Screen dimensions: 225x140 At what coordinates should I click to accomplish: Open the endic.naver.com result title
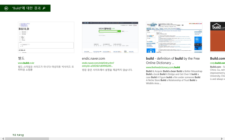pos(93,59)
